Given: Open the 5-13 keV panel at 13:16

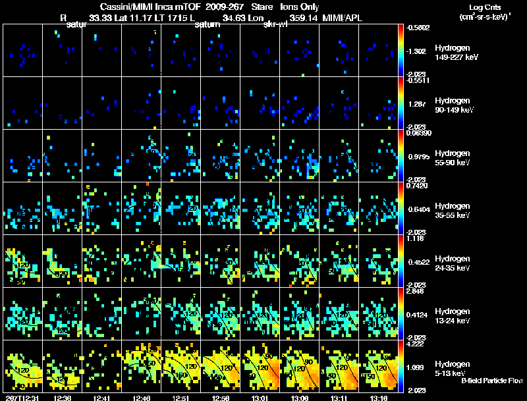Looking at the screenshot, I should tap(378, 366).
